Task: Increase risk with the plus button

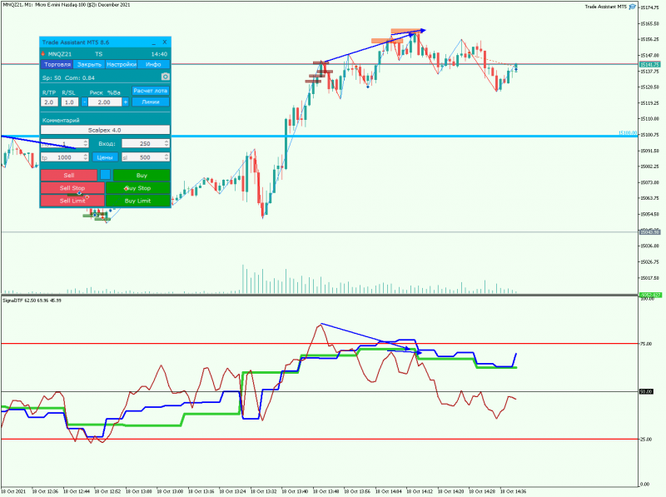Action: click(126, 102)
